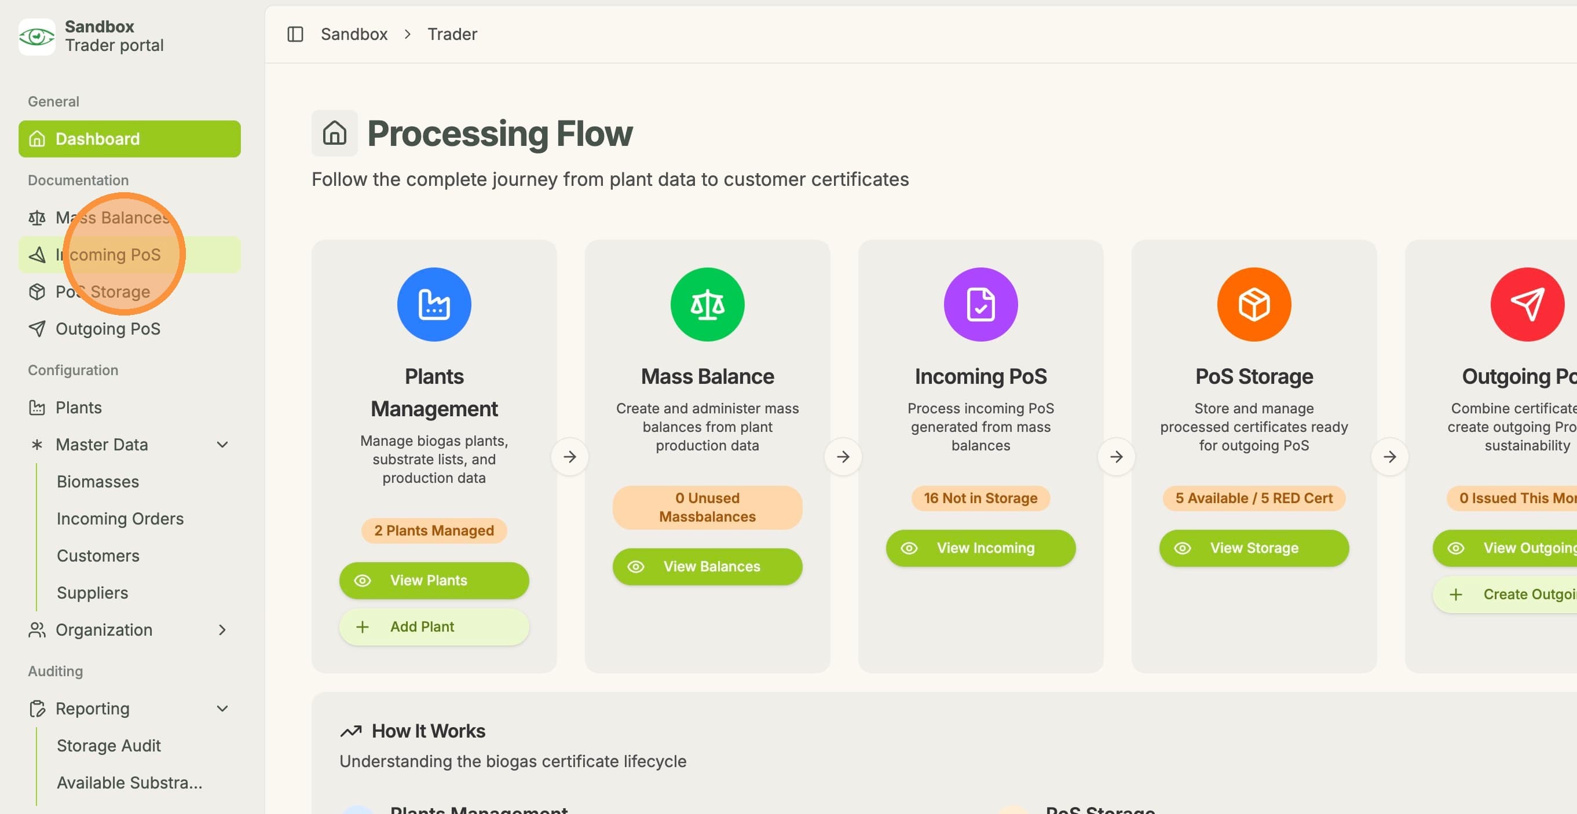Click the Sandbox eye logo icon
The height and width of the screenshot is (814, 1577).
(x=36, y=36)
